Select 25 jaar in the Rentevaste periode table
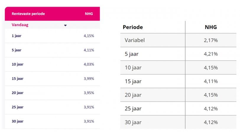The height and width of the screenshot is (132, 240). (17, 107)
